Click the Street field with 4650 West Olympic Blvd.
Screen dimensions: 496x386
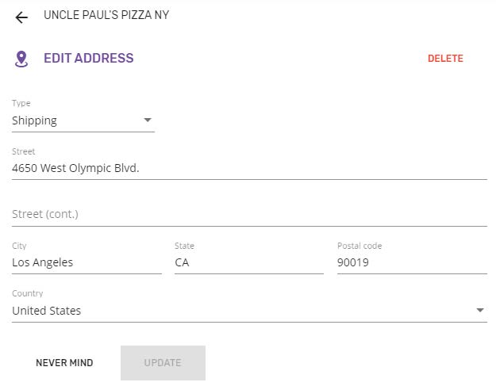pos(249,168)
